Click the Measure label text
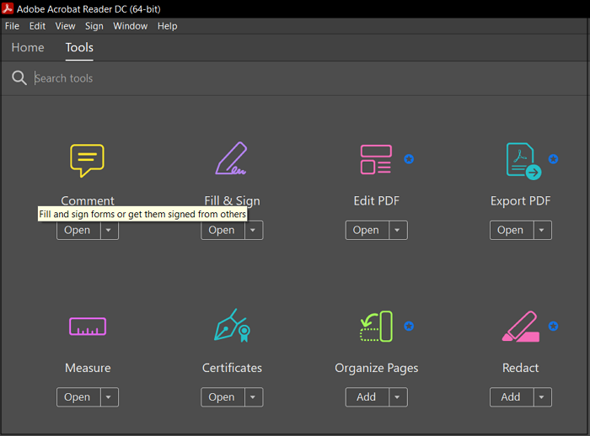 coord(88,368)
